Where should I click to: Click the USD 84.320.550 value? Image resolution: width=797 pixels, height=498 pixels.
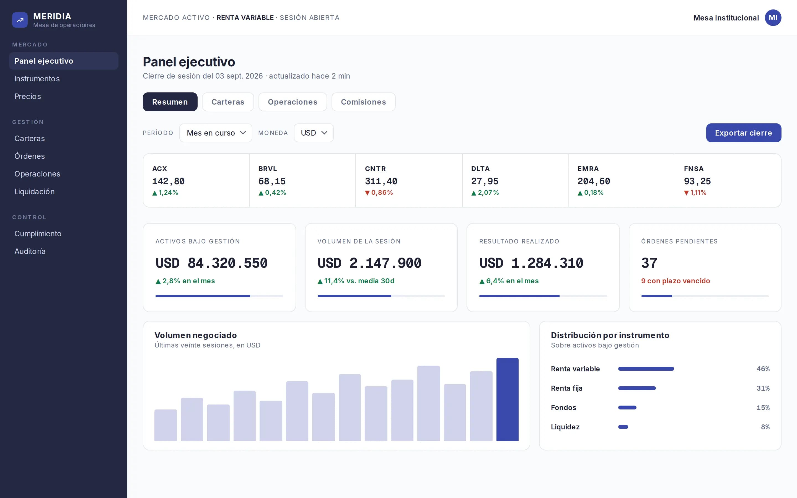(x=211, y=263)
